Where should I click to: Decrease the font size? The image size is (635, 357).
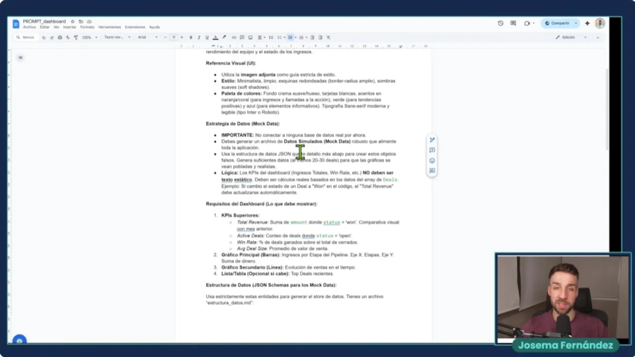(x=165, y=37)
